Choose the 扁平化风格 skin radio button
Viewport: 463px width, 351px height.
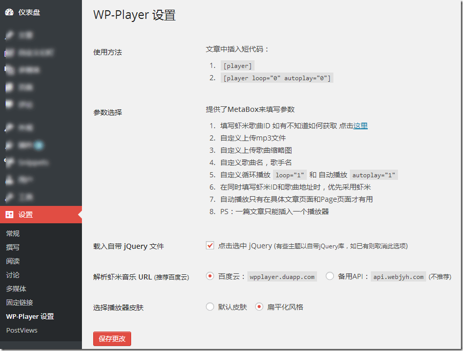click(x=259, y=307)
